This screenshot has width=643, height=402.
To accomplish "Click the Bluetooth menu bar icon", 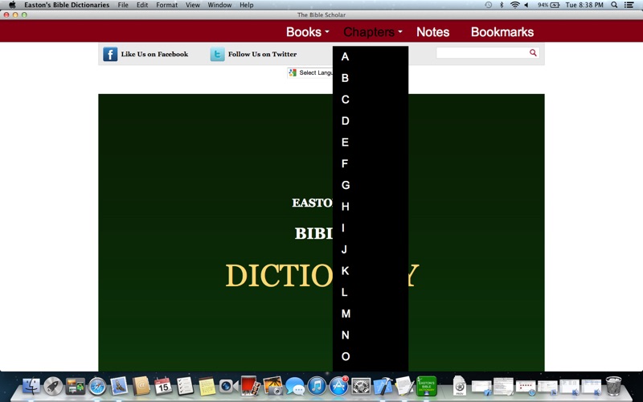I will click(x=501, y=5).
